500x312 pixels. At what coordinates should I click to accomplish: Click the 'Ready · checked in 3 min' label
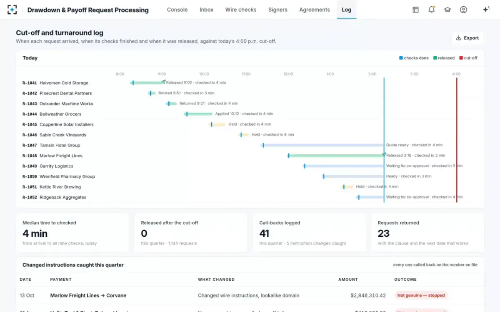(409, 176)
